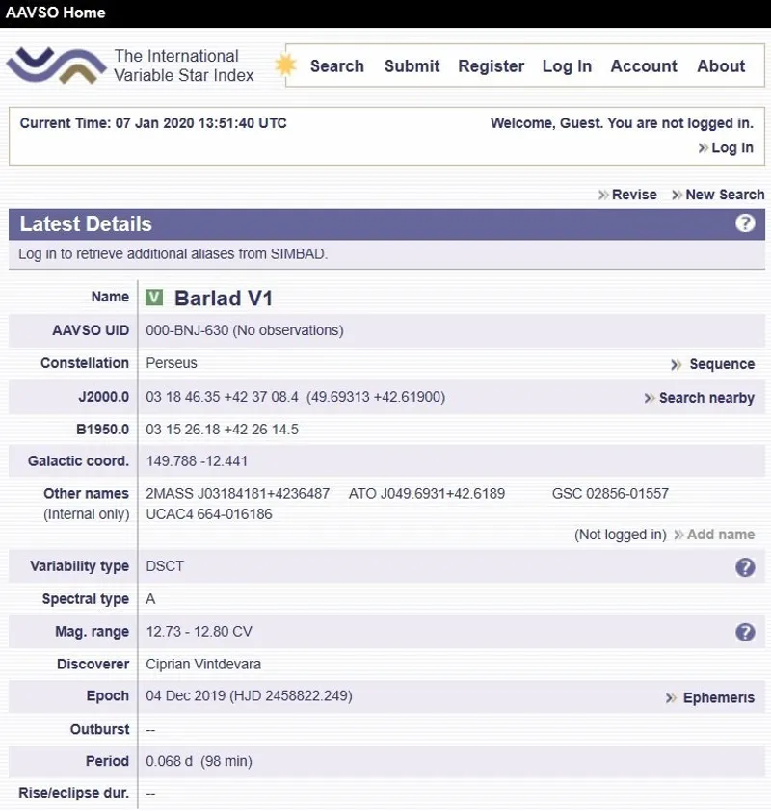Click the arrow icon beside Sequence

click(x=677, y=365)
